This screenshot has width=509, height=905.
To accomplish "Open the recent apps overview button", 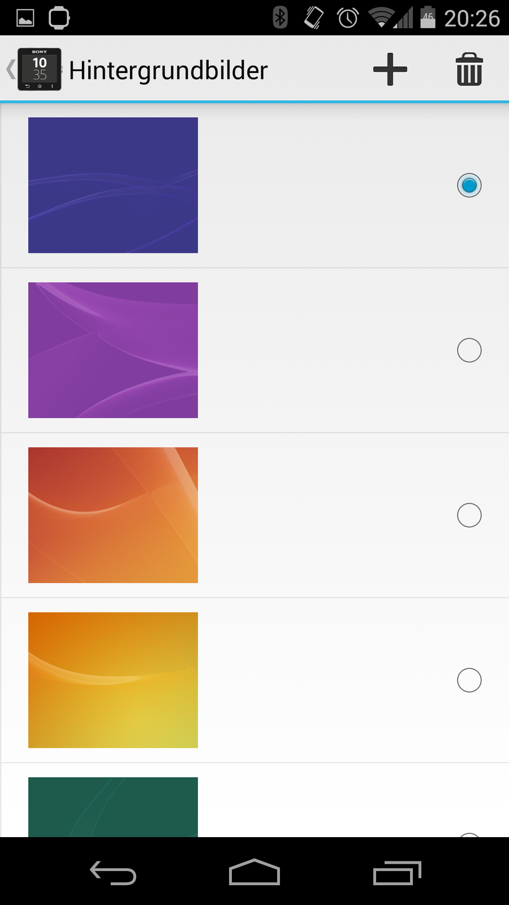I will [x=397, y=872].
